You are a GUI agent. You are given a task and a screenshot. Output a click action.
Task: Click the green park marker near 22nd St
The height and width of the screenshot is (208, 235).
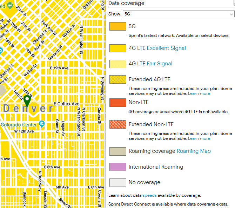(x=10, y=6)
